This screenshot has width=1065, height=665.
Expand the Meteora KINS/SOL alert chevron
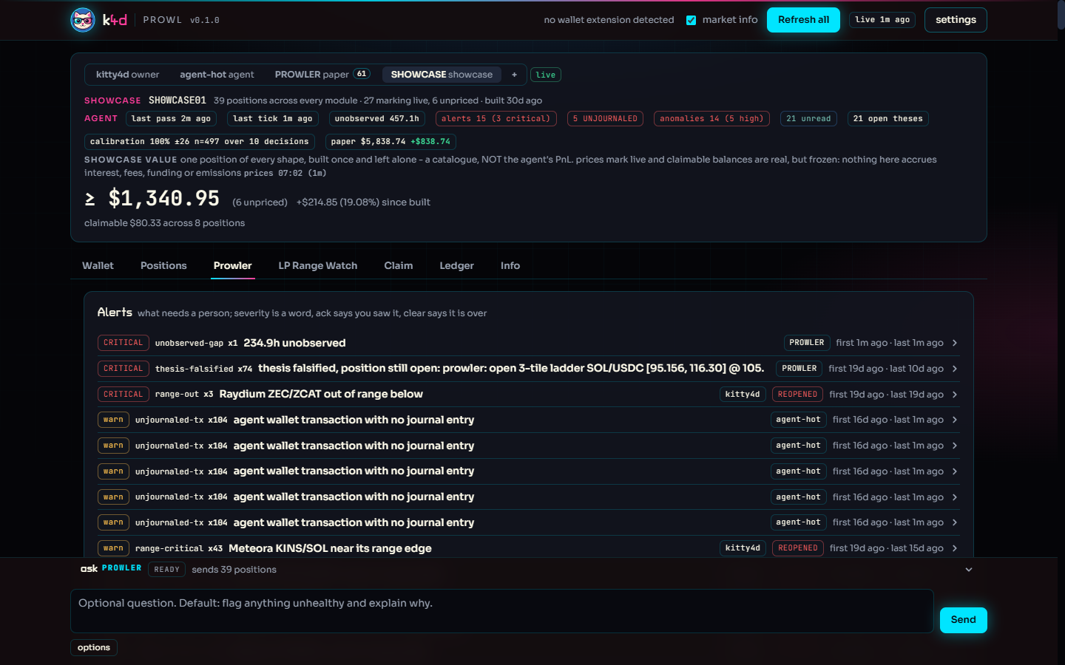955,548
